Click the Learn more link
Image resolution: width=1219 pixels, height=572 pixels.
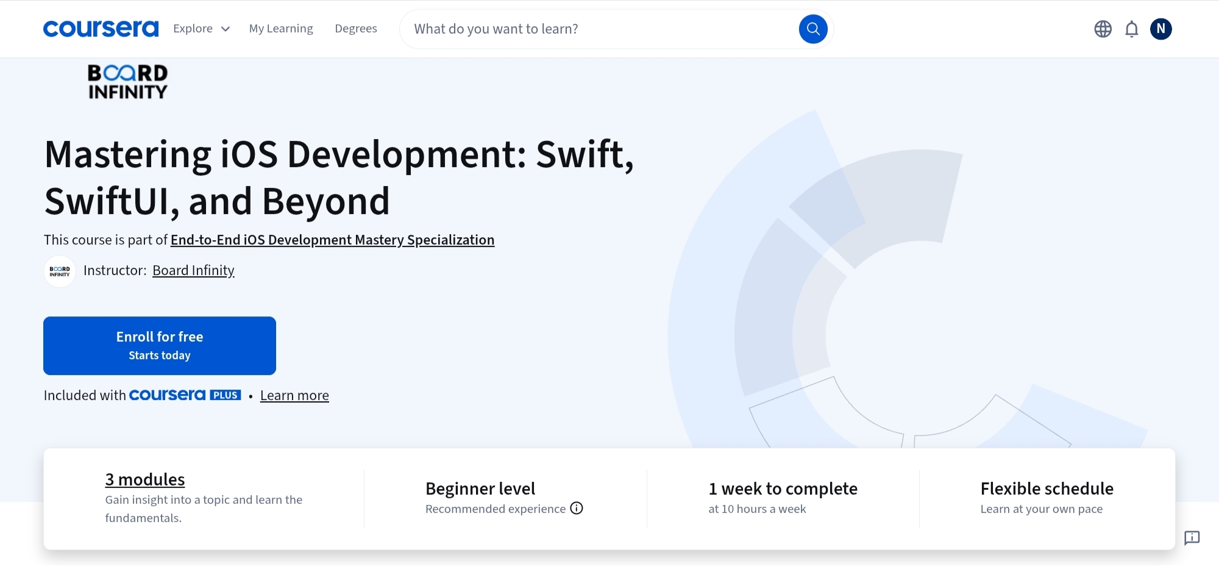[x=294, y=395]
